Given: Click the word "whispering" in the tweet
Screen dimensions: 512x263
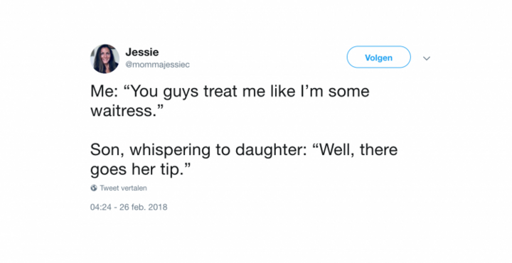Looking at the screenshot, I should (170, 150).
